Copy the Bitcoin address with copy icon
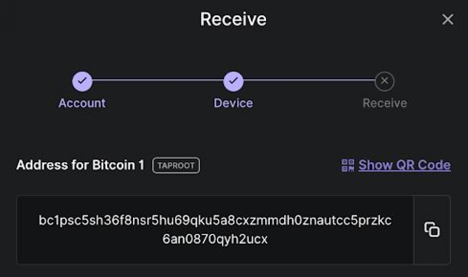Screen dimensions: 468x277 (x=432, y=229)
